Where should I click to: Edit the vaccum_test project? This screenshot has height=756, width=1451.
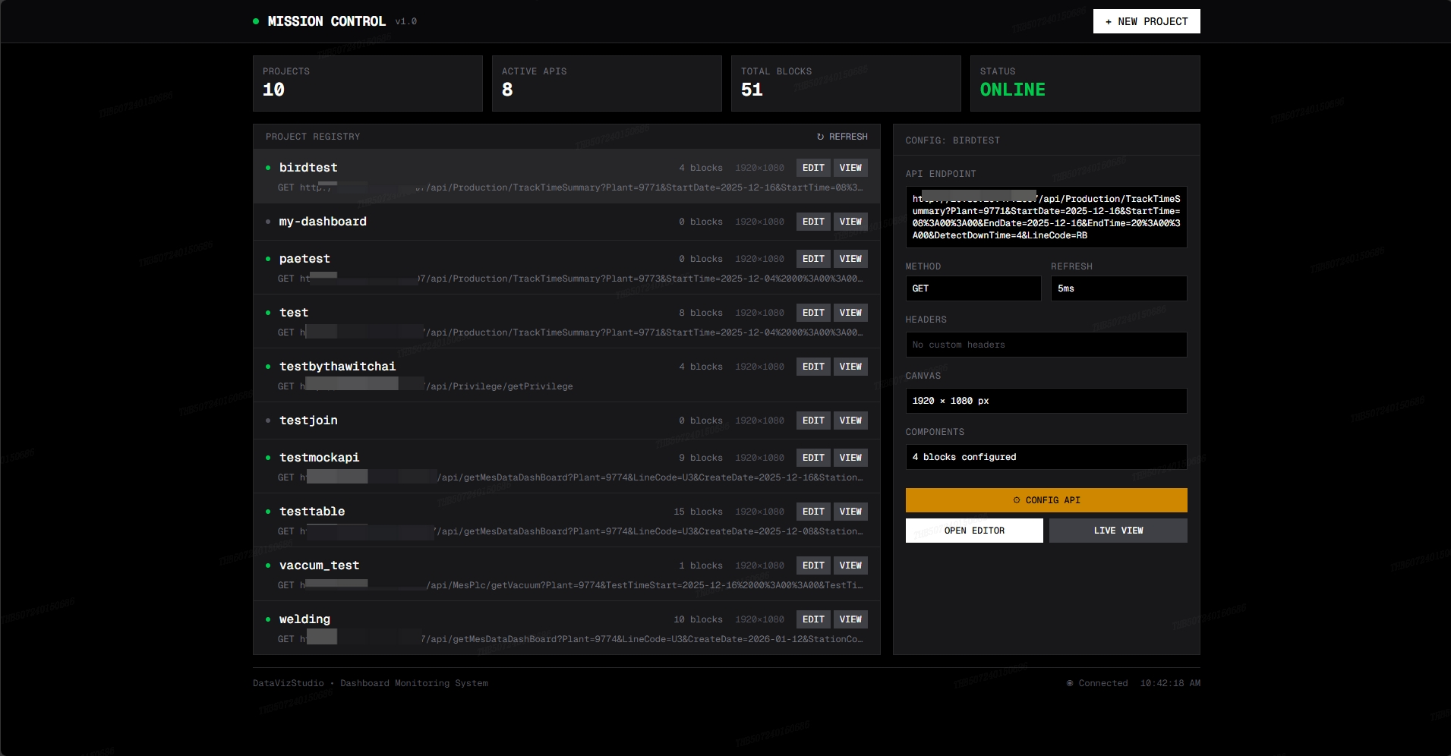coord(813,565)
